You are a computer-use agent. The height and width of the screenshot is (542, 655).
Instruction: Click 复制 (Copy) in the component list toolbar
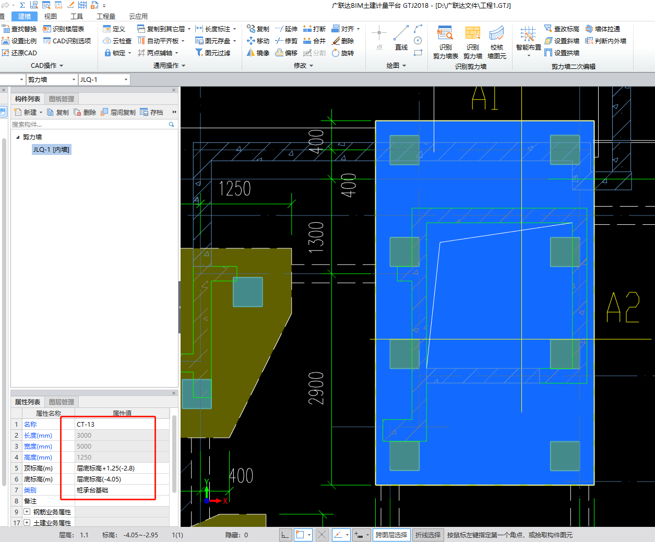tap(57, 112)
